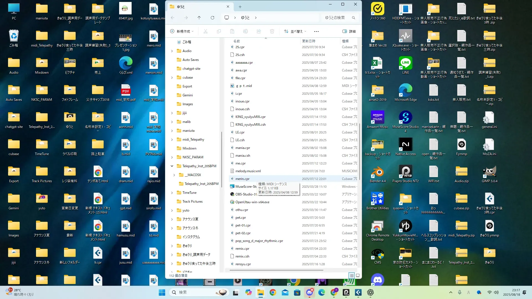Open the More options ellipsis menu
The width and height of the screenshot is (532, 299).
316,31
